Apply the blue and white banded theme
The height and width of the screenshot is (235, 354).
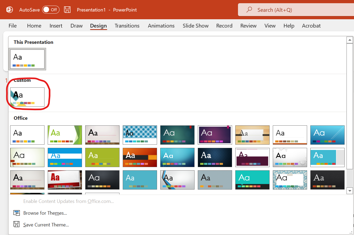(x=65, y=157)
